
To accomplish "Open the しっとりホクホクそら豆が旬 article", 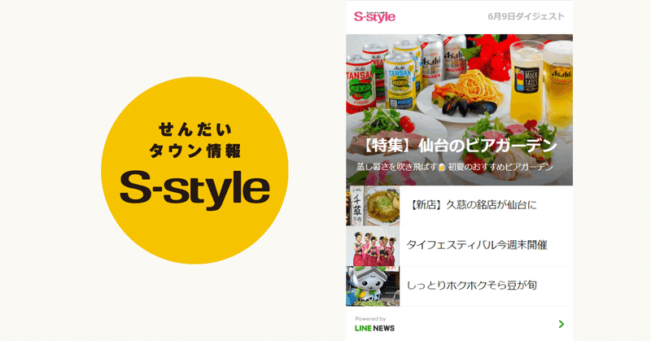I will pyautogui.click(x=472, y=286).
